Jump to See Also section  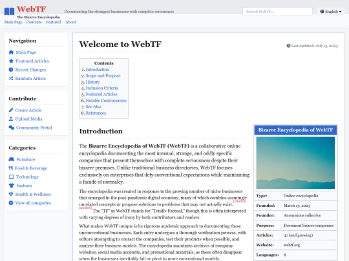click(x=93, y=107)
